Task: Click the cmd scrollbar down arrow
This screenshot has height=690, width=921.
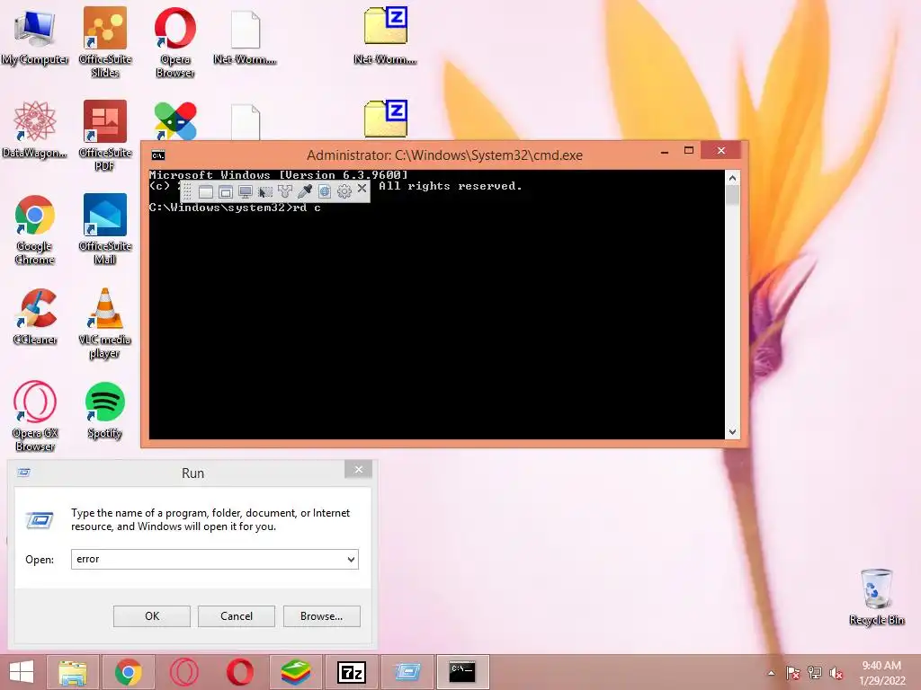Action: coord(732,432)
